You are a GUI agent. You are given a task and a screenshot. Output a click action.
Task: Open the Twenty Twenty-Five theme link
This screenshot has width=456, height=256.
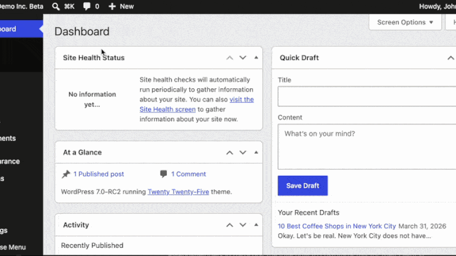click(178, 192)
